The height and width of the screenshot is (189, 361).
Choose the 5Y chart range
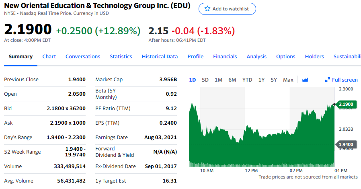[274, 80]
